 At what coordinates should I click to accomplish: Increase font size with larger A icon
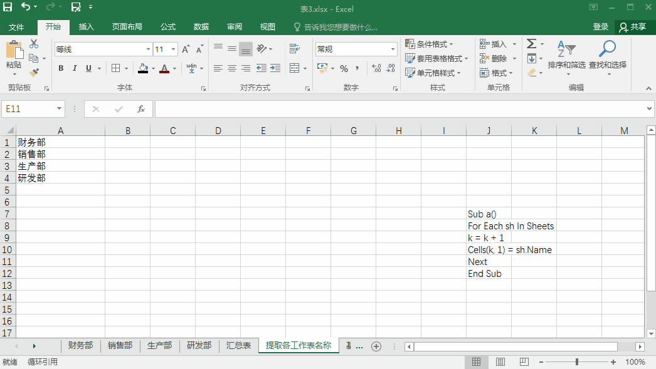[186, 49]
